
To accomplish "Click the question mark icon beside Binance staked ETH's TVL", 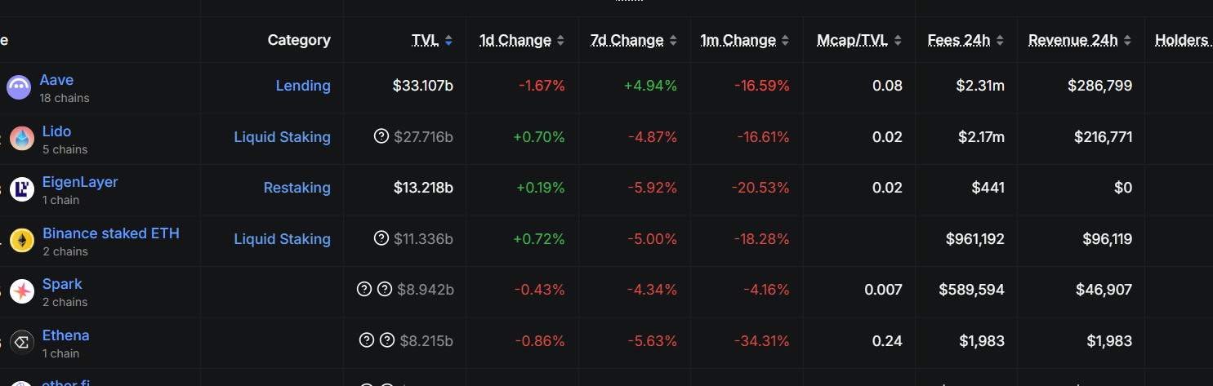I will pos(381,238).
